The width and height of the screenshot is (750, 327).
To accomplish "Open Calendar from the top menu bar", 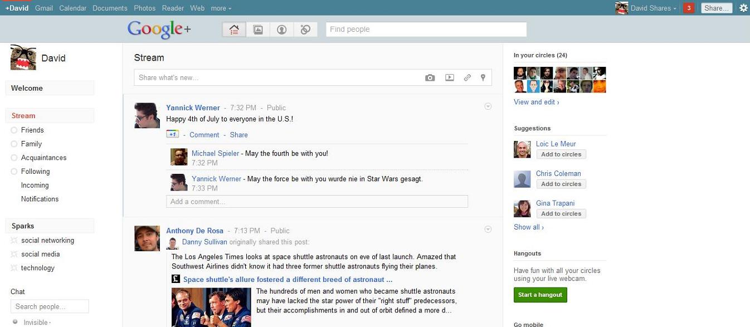I will (72, 8).
